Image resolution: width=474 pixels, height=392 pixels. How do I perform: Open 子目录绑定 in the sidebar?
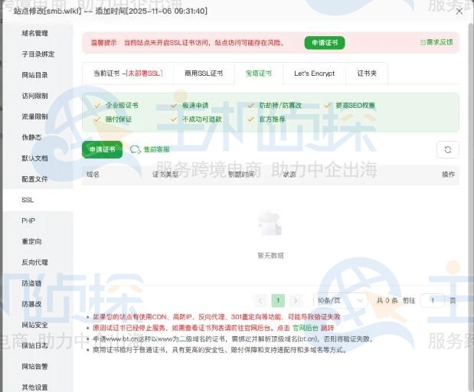(38, 54)
